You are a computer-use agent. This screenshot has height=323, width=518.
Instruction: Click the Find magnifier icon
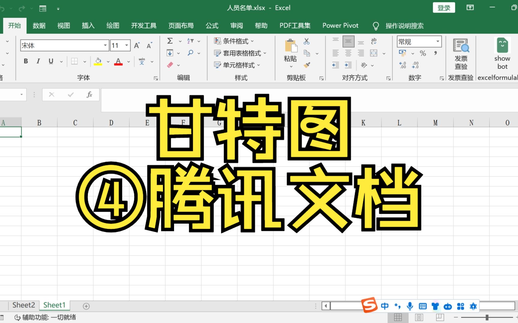tap(190, 53)
